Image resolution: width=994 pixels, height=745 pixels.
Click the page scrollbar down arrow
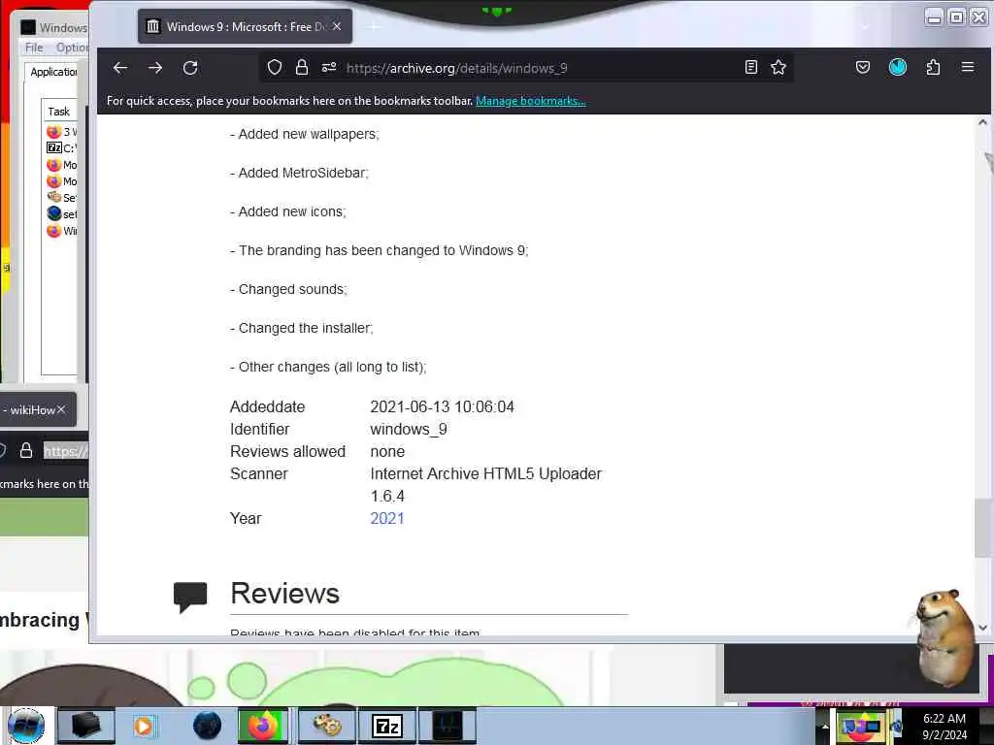(x=982, y=628)
